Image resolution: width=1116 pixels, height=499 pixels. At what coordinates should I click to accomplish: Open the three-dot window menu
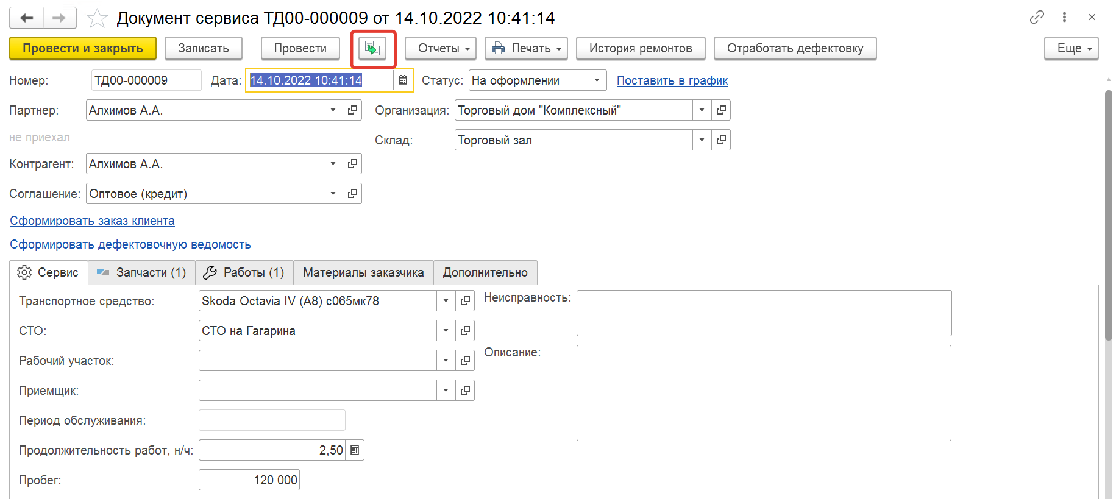pos(1064,17)
